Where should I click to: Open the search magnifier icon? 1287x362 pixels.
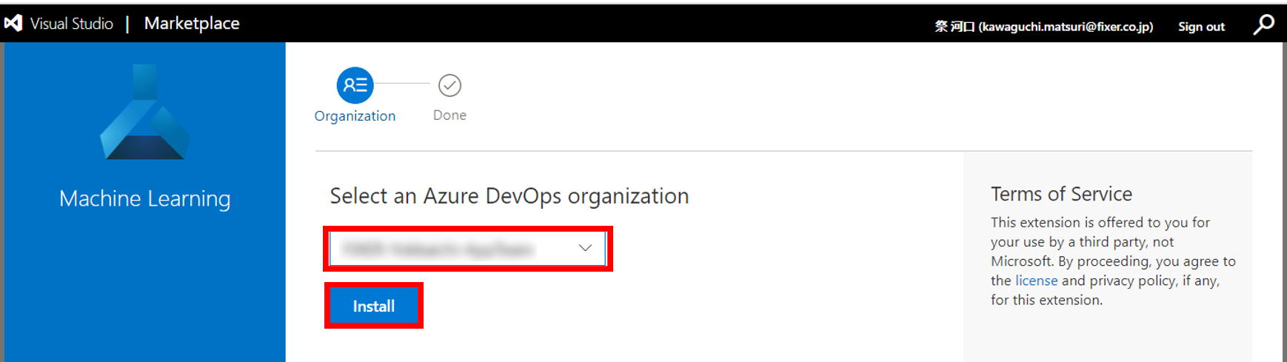(x=1263, y=24)
